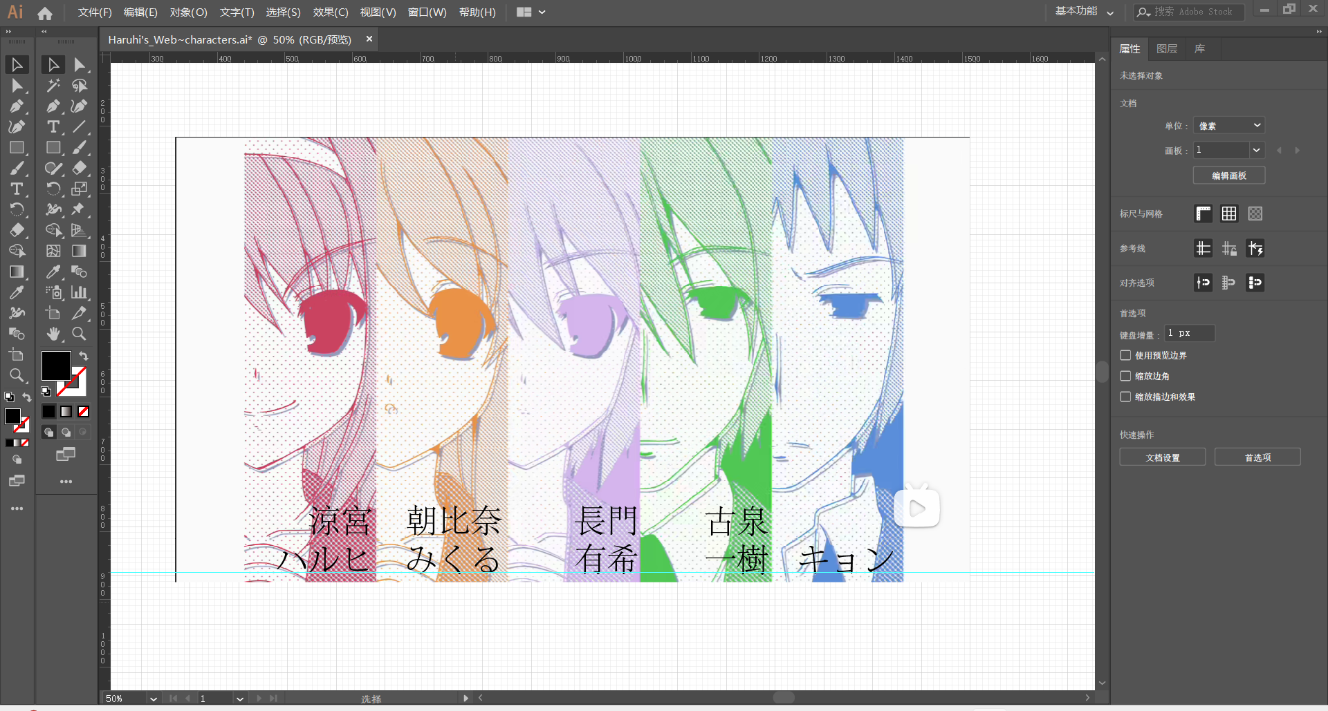
Task: Open the Ai home screen icon
Action: (45, 12)
